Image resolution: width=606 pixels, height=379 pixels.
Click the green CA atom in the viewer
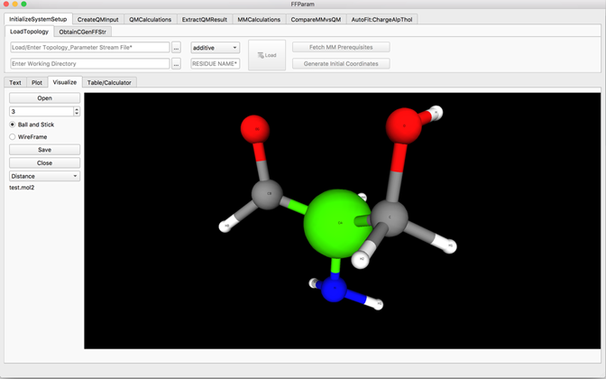(x=336, y=224)
